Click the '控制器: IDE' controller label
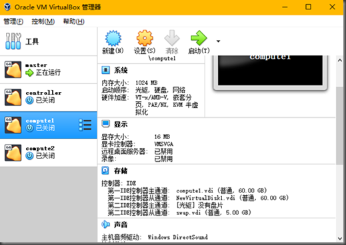Screen dimensions: 346x245 coord(119,183)
